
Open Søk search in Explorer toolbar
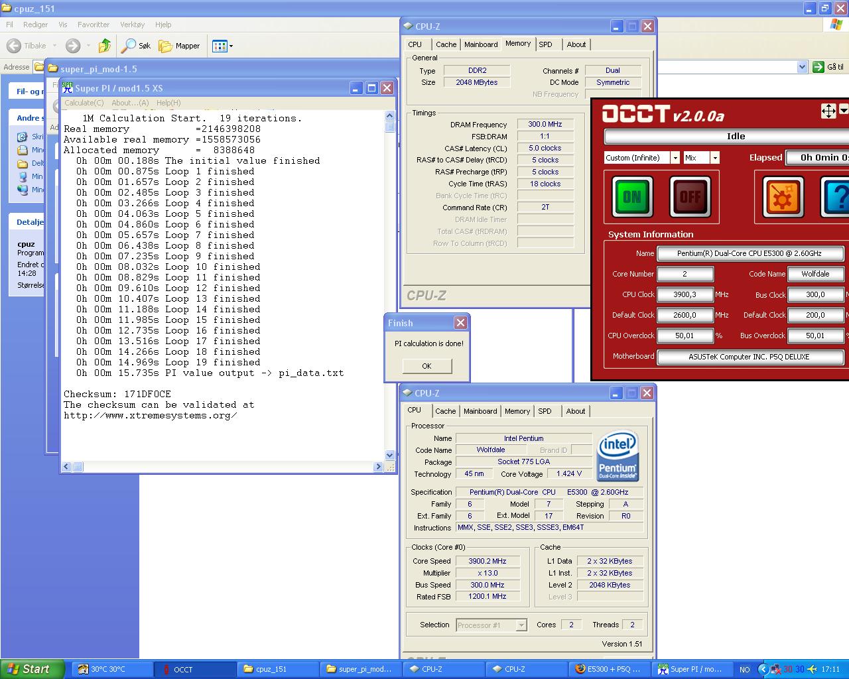[136, 46]
